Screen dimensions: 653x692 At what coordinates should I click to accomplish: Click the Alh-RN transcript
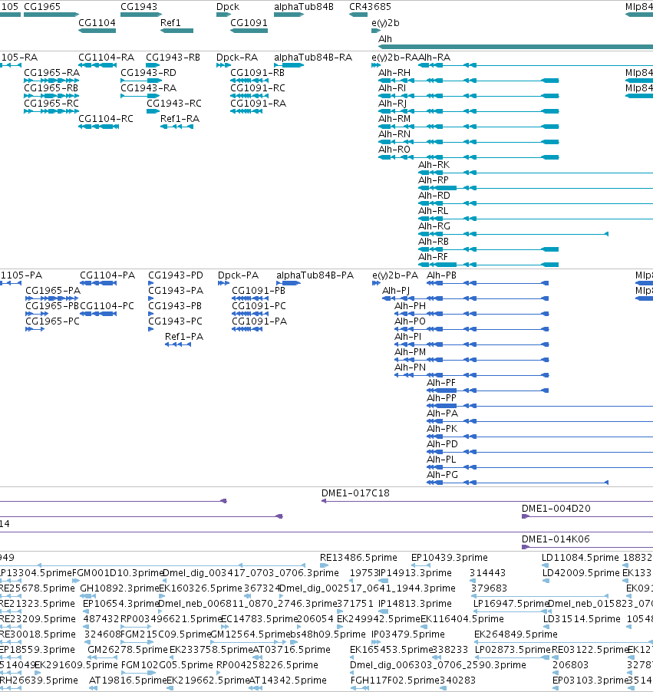point(468,142)
